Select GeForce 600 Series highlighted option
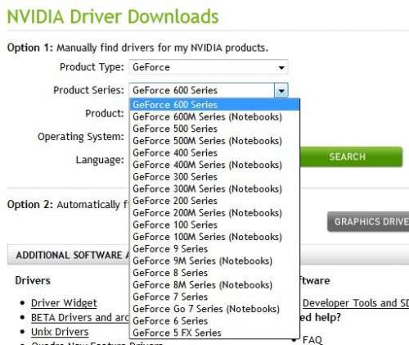The image size is (409, 345). [x=214, y=105]
